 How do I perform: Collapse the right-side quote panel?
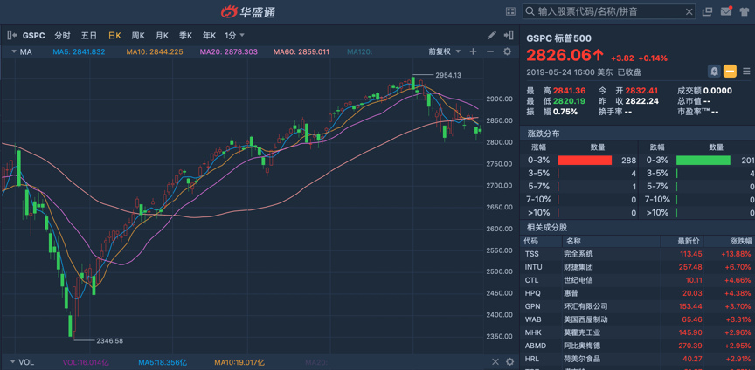509,35
